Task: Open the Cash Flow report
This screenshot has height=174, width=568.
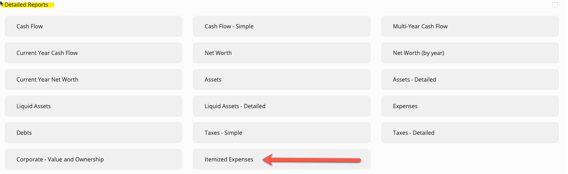Action: tap(93, 26)
